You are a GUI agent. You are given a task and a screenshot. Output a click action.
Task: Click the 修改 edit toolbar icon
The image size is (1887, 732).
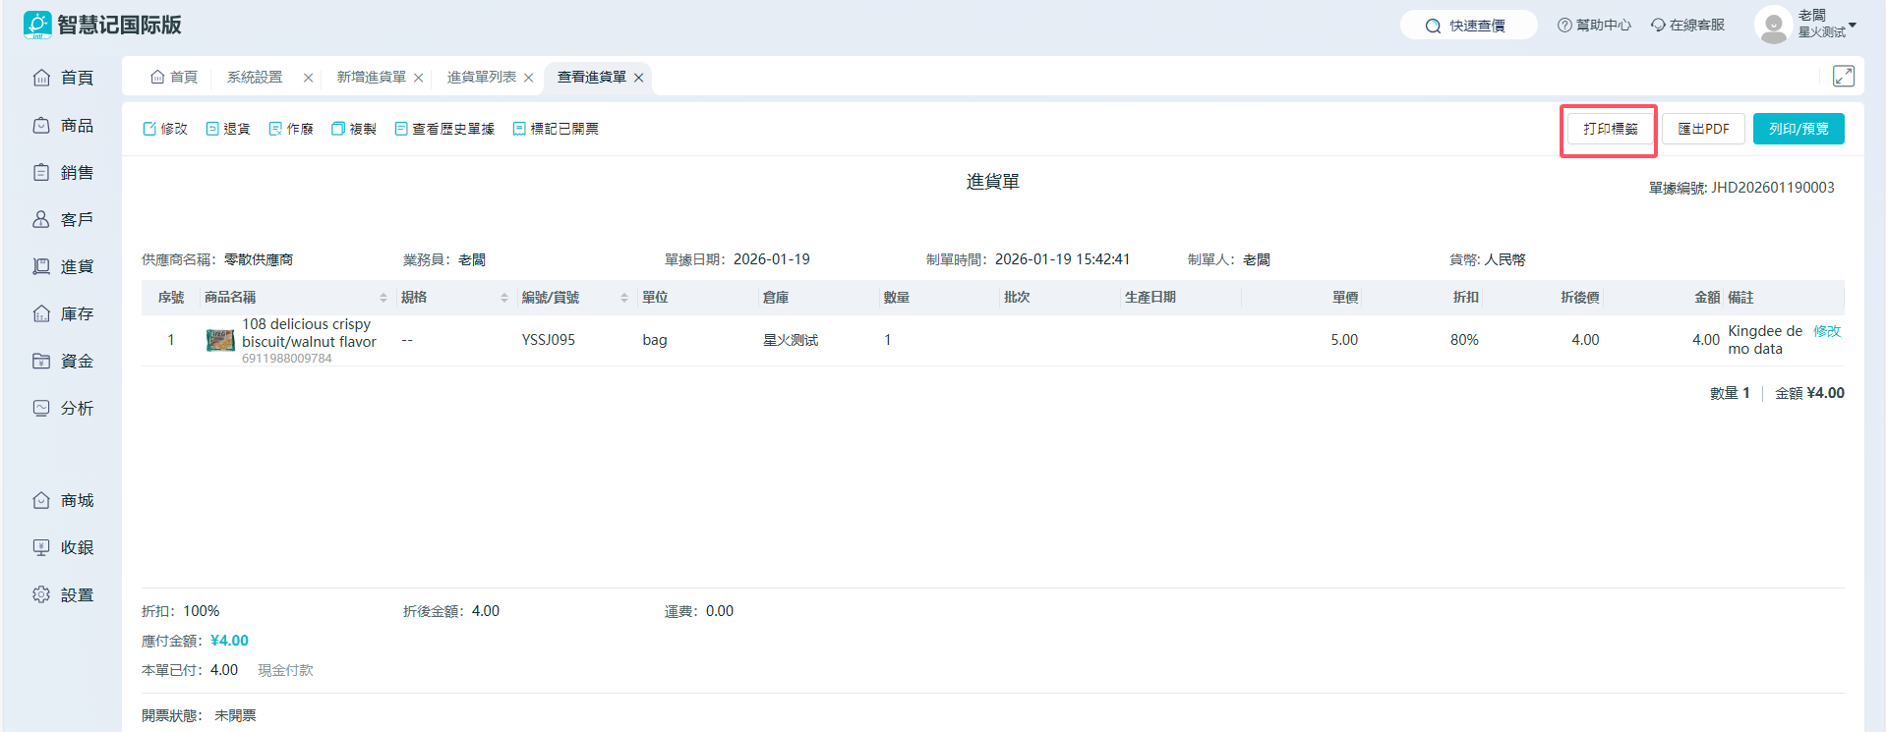pyautogui.click(x=149, y=129)
